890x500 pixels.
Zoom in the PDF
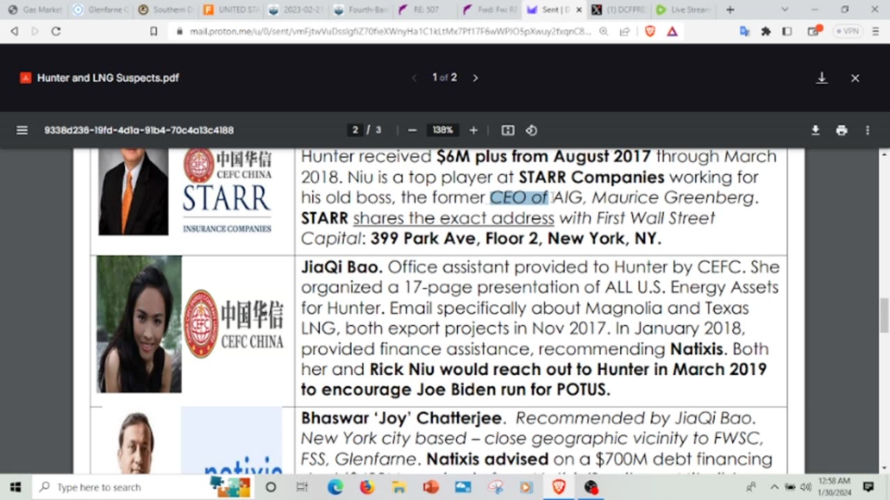tap(474, 130)
